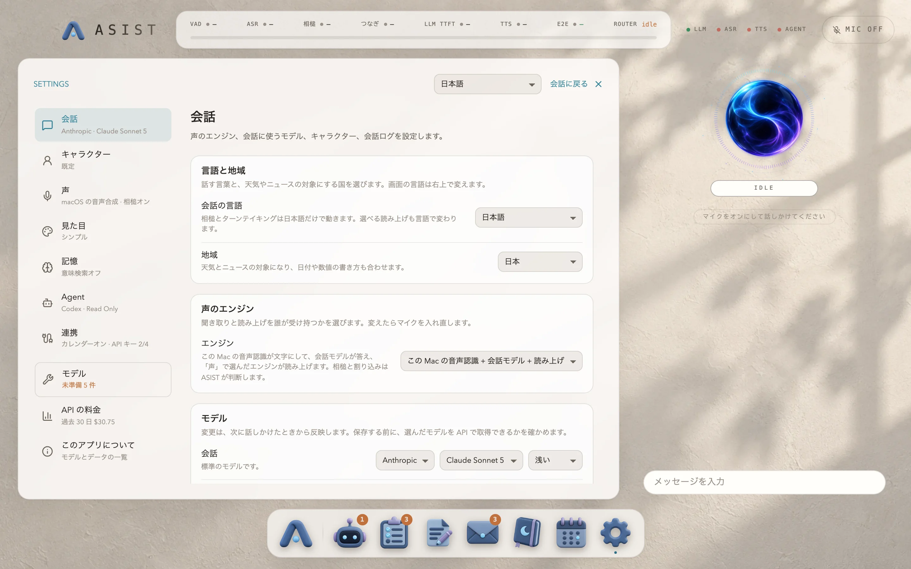Click the blue swirling orb avatar
This screenshot has height=569, width=911.
click(764, 118)
